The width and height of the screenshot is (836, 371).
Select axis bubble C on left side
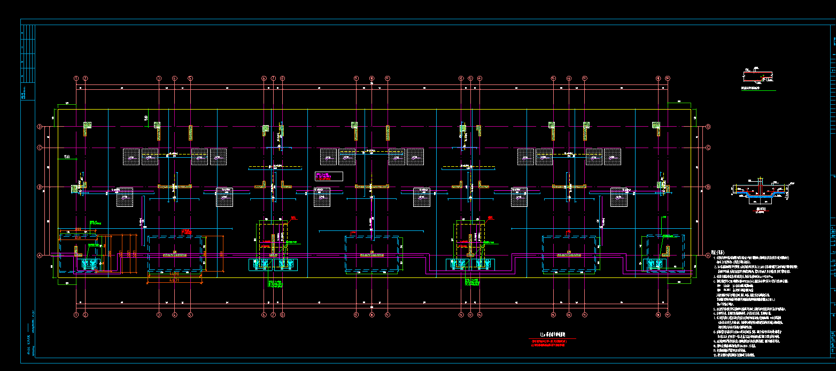click(x=39, y=147)
